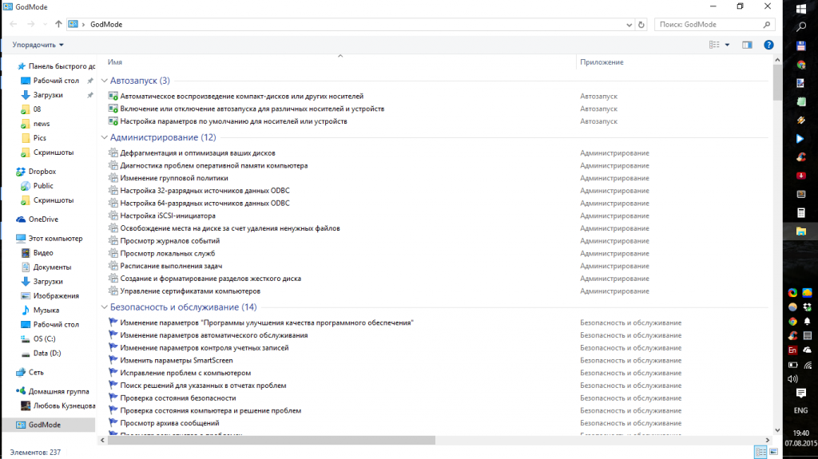This screenshot has height=459, width=818.
Task: Open taskbar search magnifier icon
Action: (800, 26)
